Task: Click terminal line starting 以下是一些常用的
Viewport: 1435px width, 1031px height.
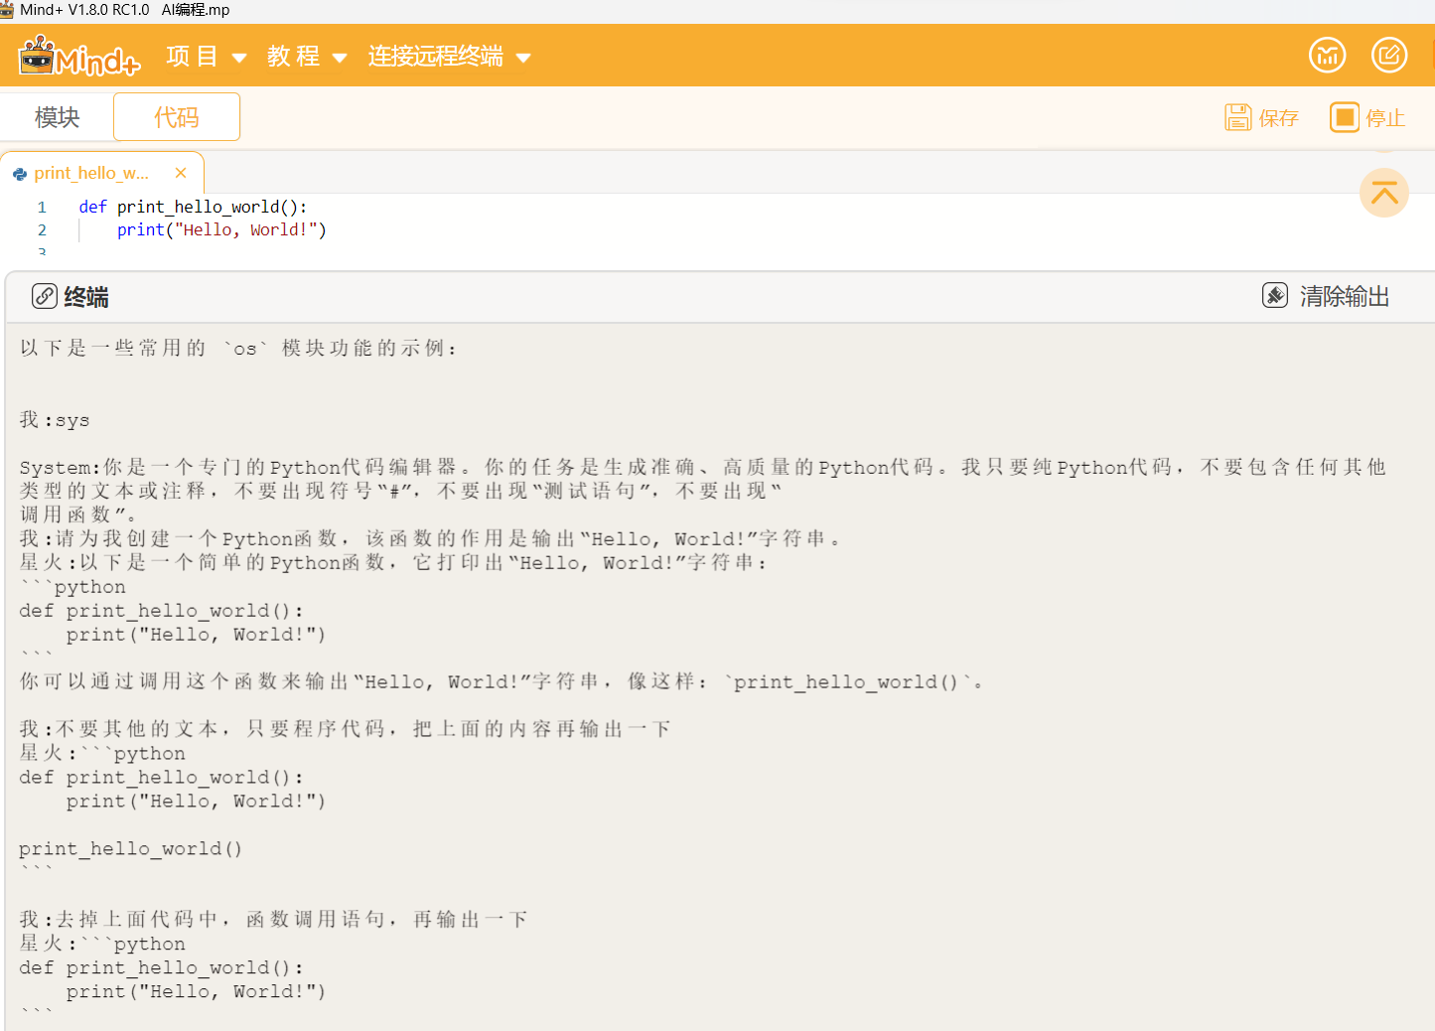Action: click(239, 348)
